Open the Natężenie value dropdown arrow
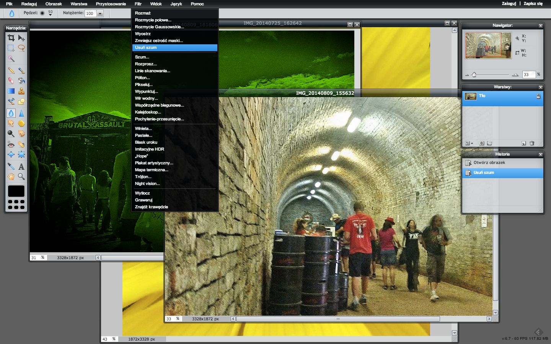This screenshot has width=551, height=344. pos(100,13)
